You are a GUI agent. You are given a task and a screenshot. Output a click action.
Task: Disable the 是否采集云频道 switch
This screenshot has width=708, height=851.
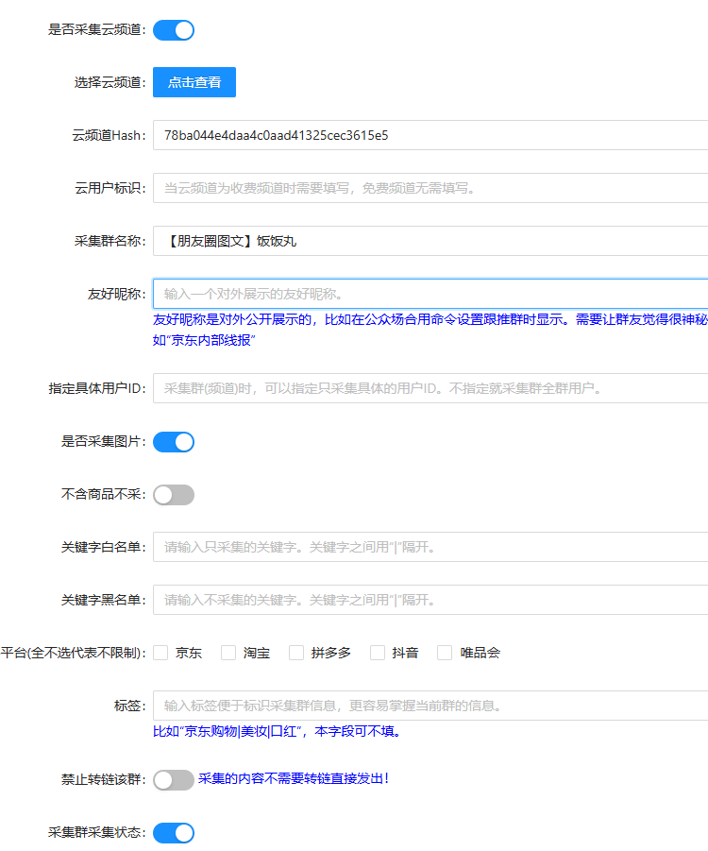(174, 30)
